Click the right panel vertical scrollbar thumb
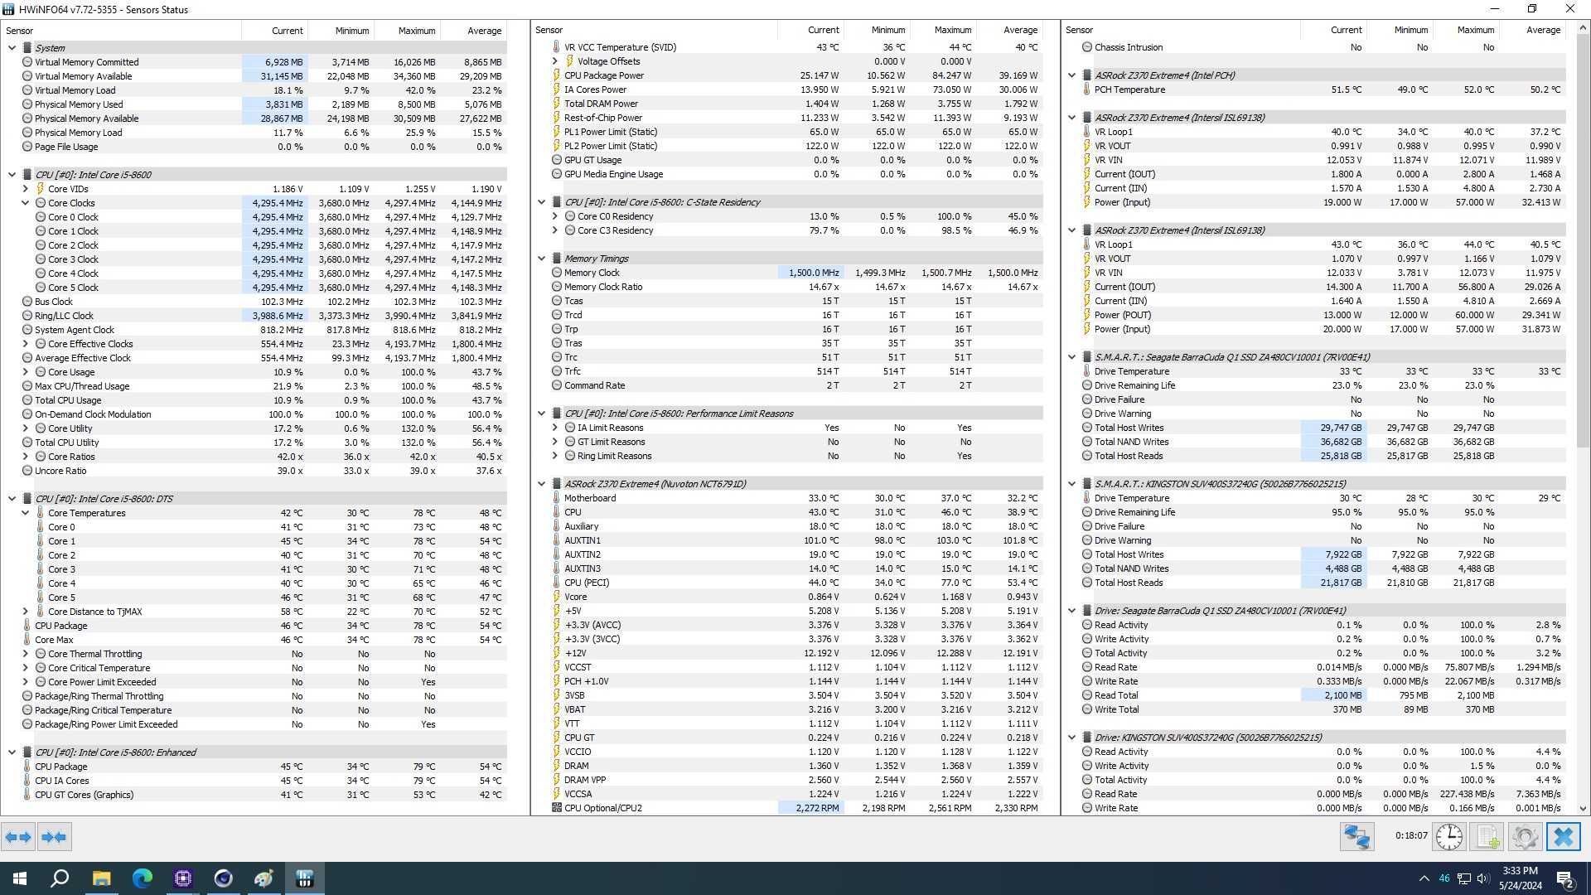The height and width of the screenshot is (895, 1591). 1582,240
